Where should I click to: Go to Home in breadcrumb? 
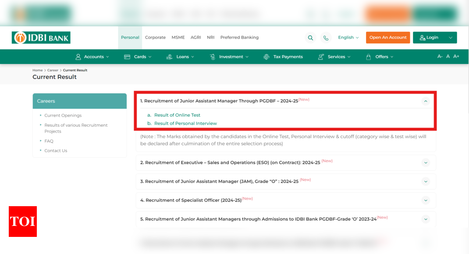click(37, 70)
